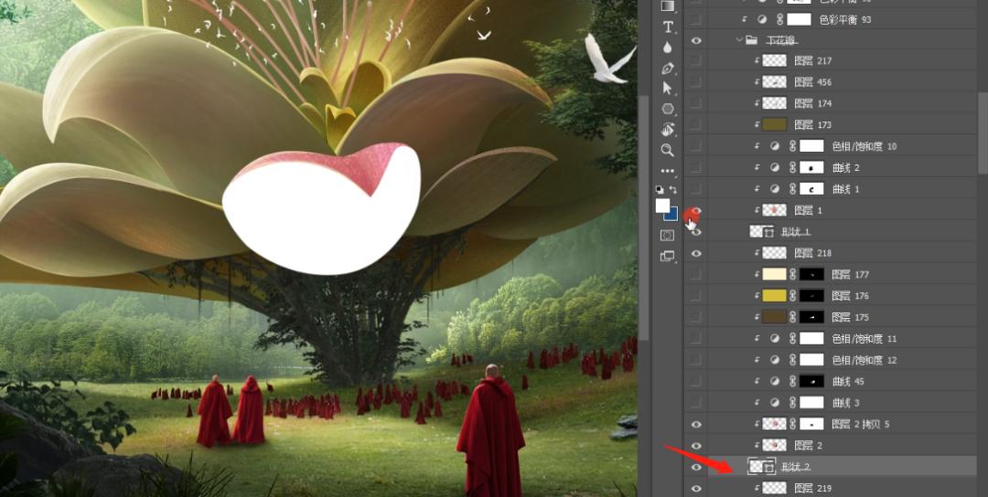
Task: Select the 曲线 2 layer mask thumbnail
Action: coord(811,167)
